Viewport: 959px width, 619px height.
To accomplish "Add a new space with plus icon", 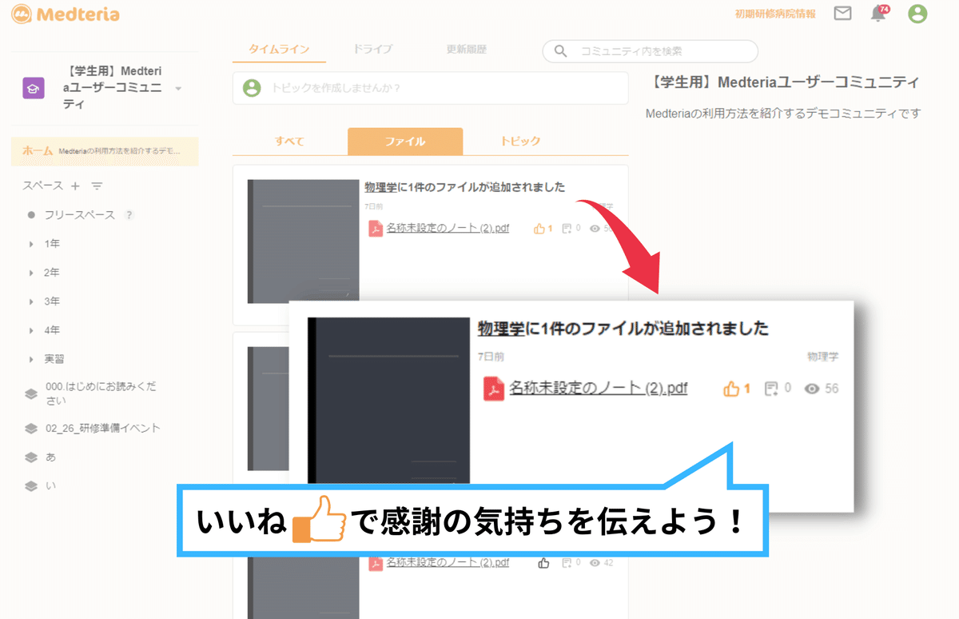I will tap(75, 186).
